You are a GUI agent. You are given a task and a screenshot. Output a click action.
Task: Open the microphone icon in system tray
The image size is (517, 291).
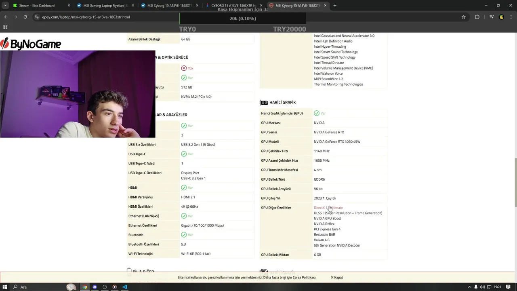point(476,287)
